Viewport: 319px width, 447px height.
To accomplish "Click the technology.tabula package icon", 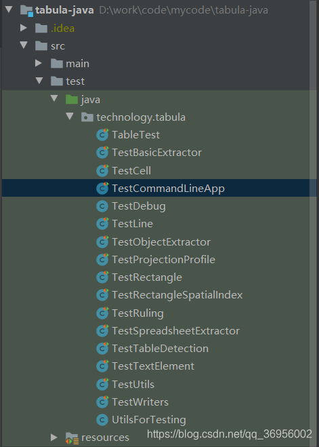I will [x=87, y=117].
